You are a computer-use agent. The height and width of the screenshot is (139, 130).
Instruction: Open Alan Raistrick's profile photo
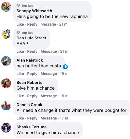6,61
